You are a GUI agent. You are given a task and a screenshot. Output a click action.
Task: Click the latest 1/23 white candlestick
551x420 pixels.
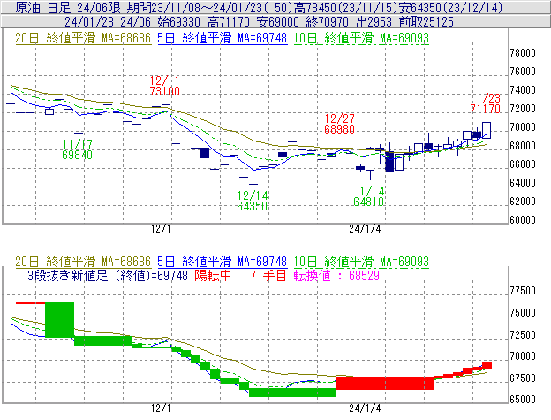pyautogui.click(x=487, y=130)
